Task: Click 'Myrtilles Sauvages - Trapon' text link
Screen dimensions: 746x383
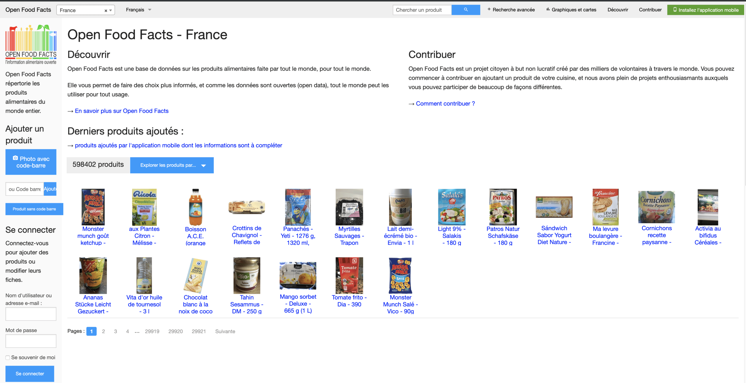Action: tap(349, 236)
